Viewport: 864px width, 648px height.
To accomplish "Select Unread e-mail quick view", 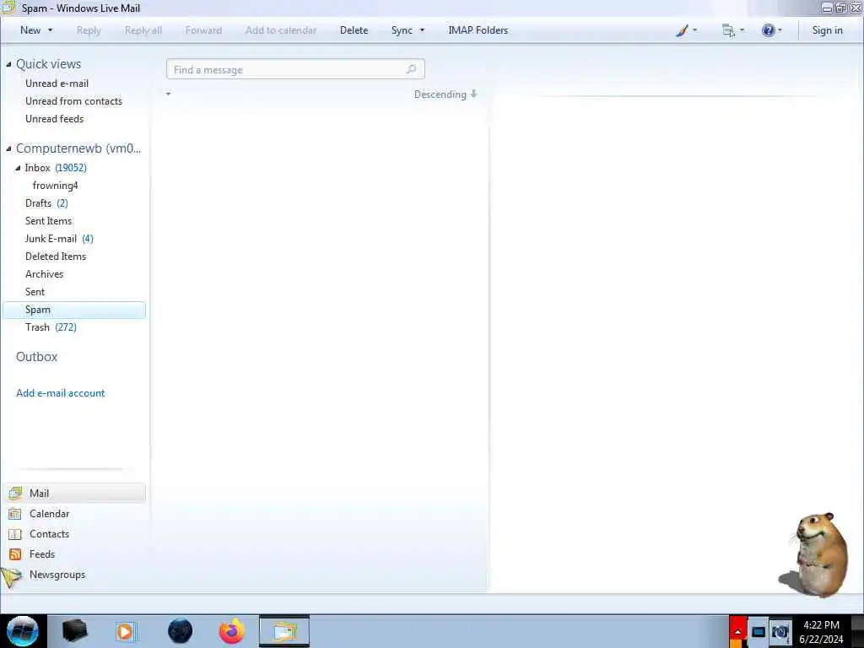I will coord(57,84).
